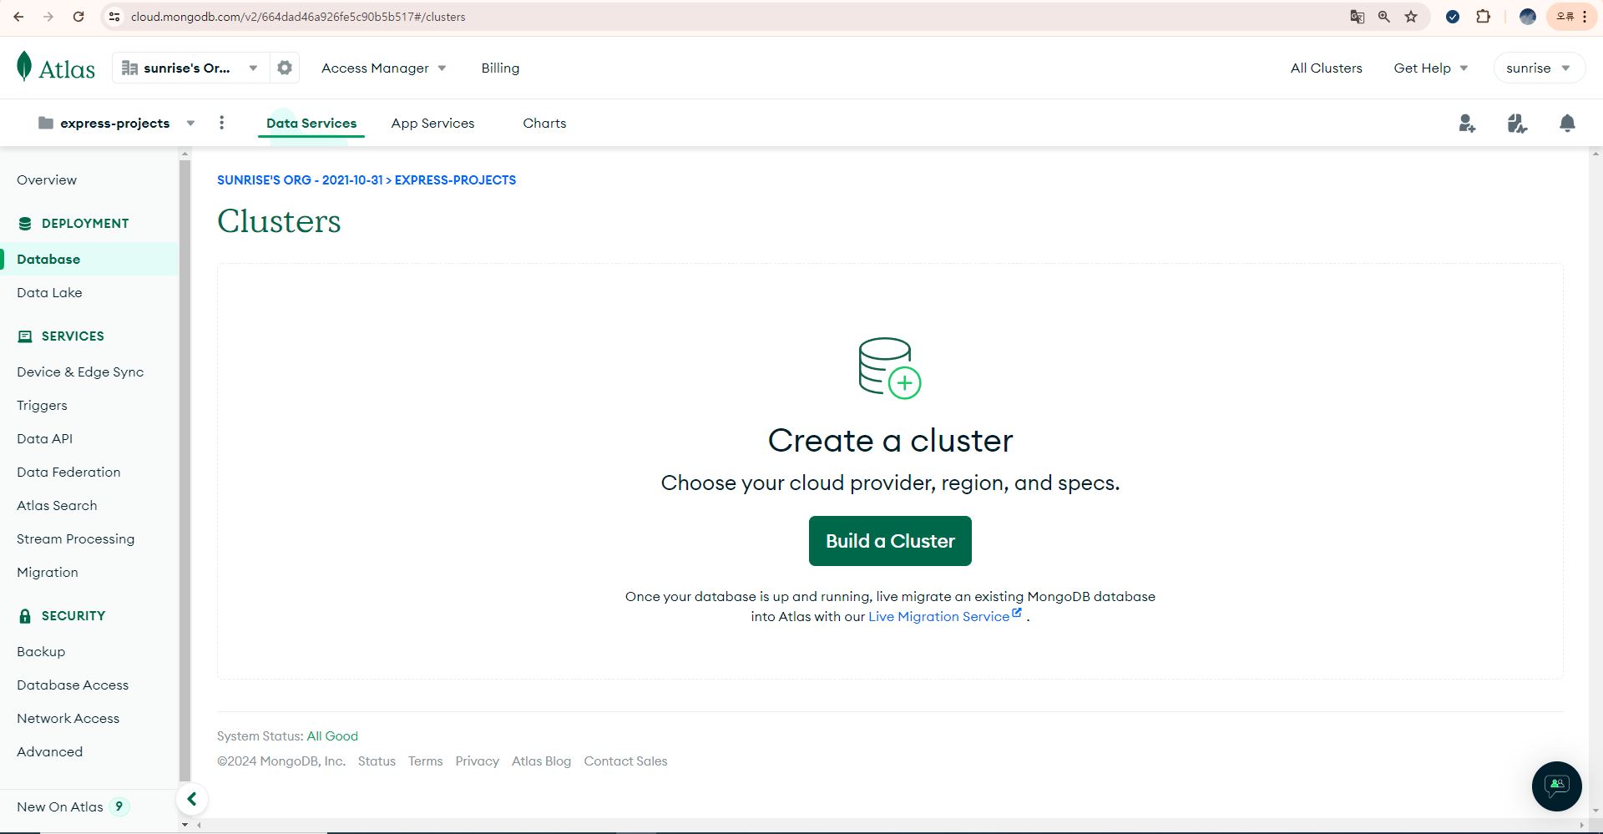Click the All Clusters link
Viewport: 1603px width, 834px height.
pos(1326,68)
